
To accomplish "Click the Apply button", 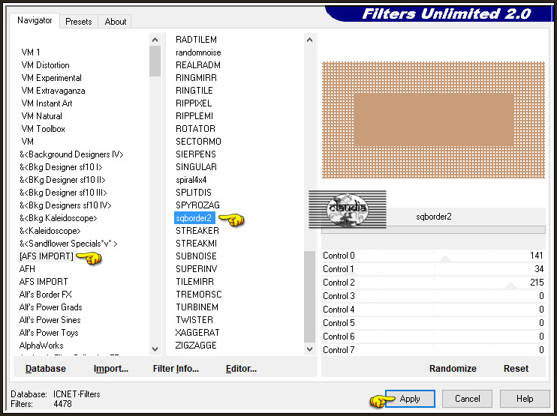I will (x=410, y=399).
